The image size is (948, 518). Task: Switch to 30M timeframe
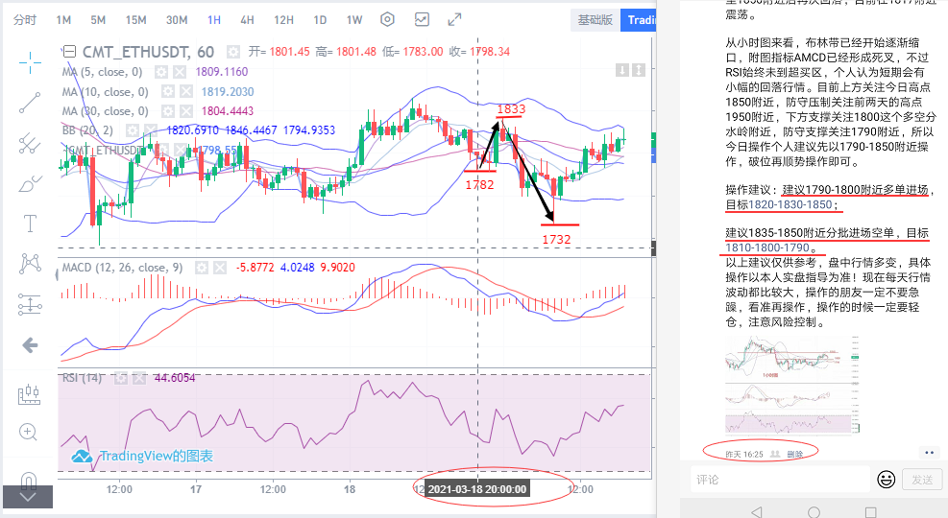click(x=177, y=20)
